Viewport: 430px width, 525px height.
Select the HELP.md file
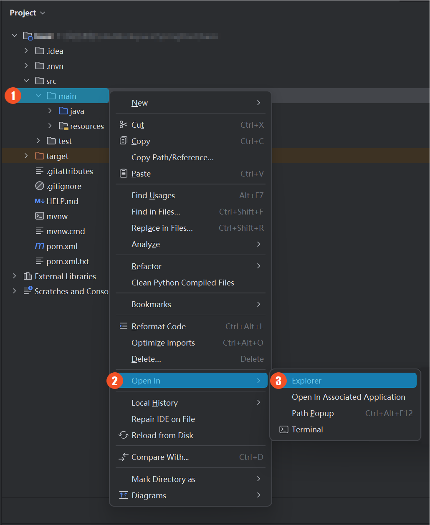coord(62,201)
